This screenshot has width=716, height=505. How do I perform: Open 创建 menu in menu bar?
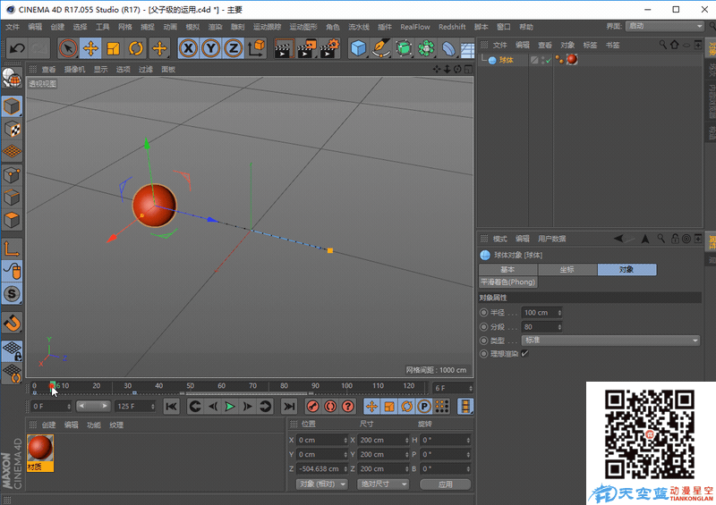click(x=57, y=27)
